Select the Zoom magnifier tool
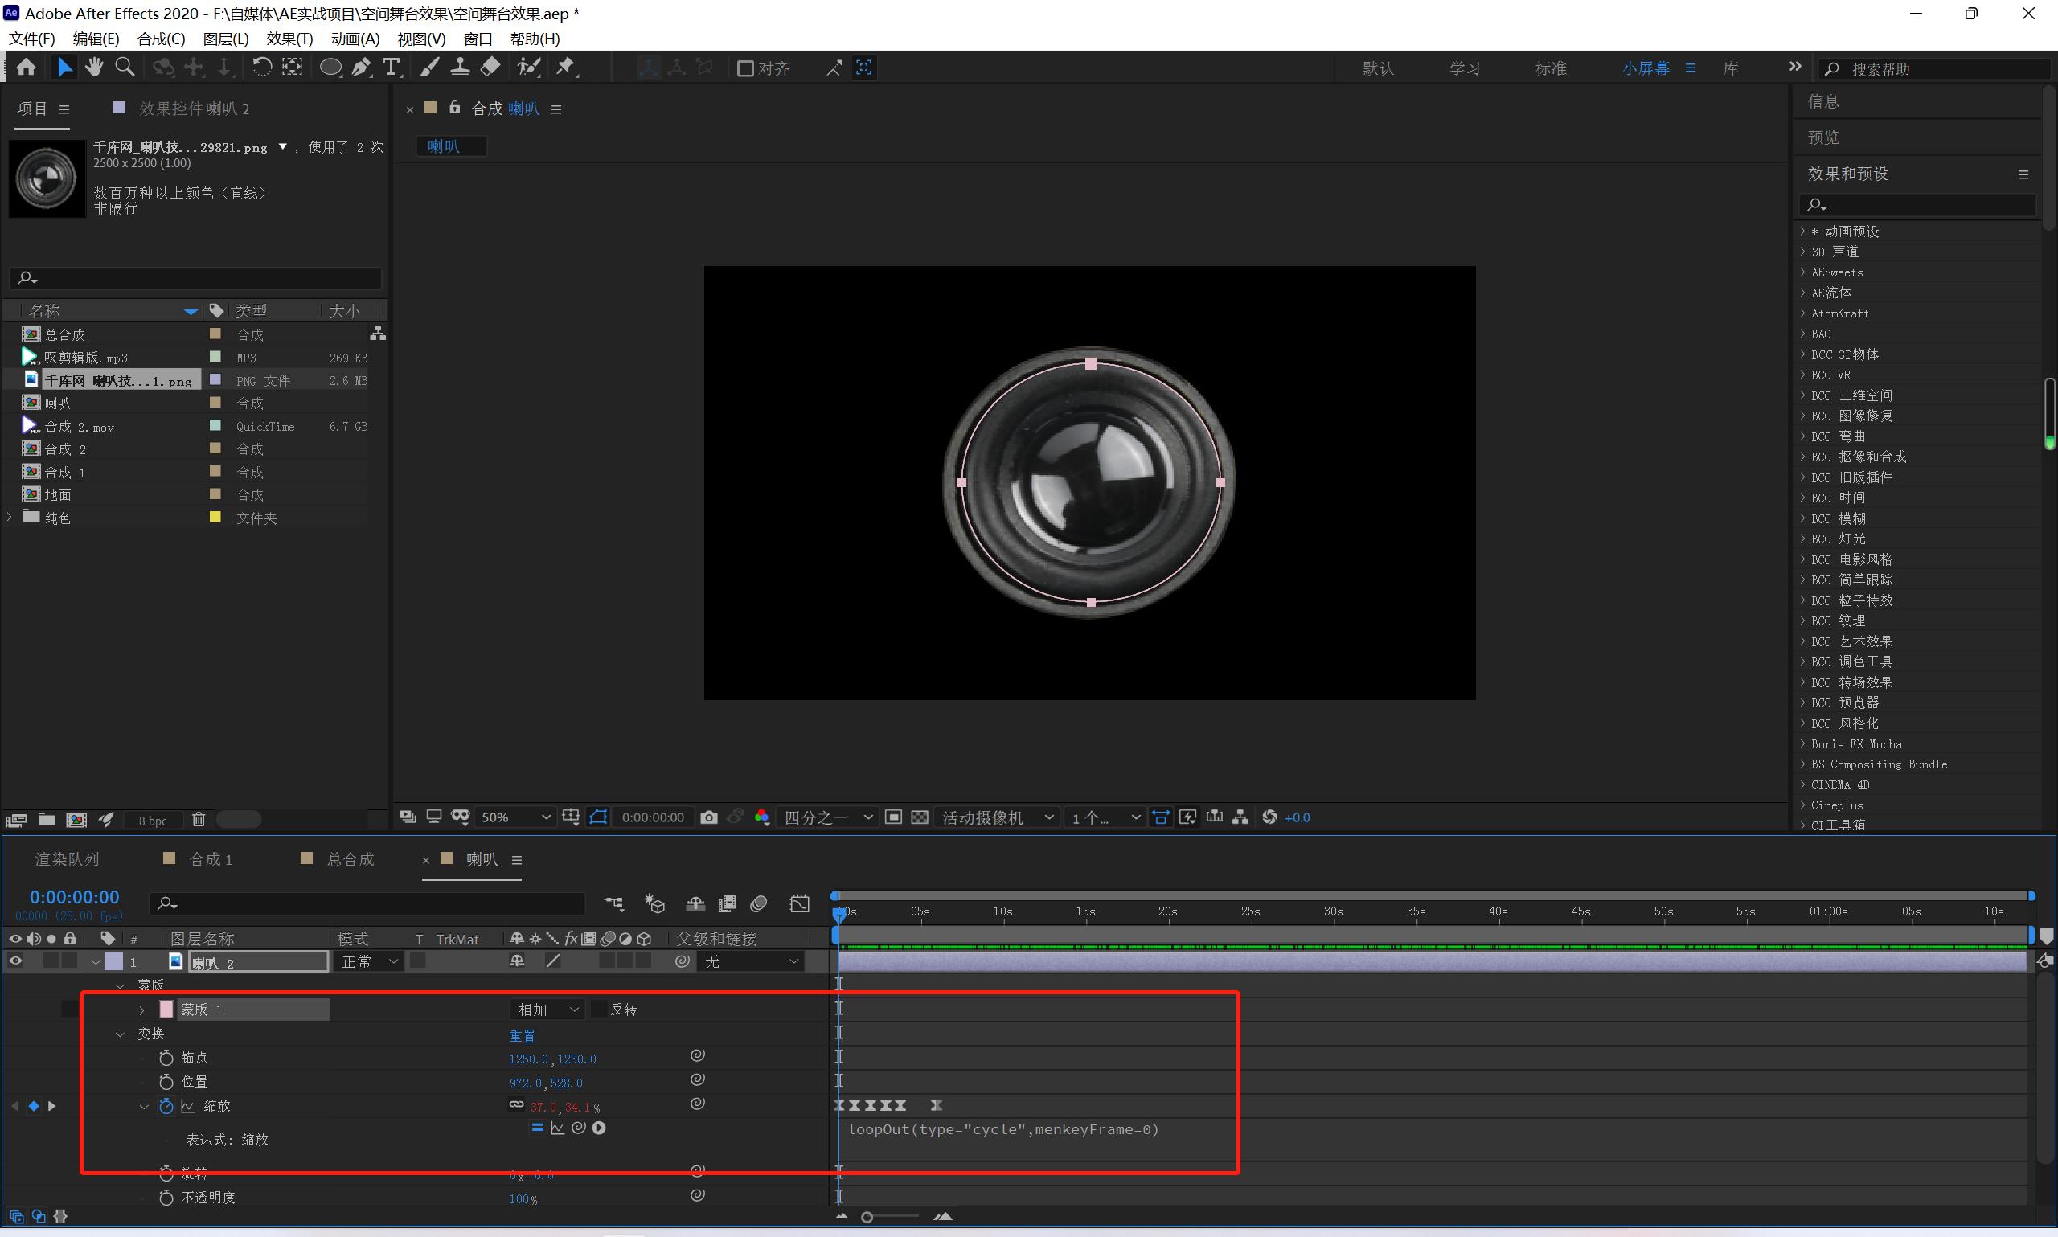The width and height of the screenshot is (2058, 1237). (124, 68)
